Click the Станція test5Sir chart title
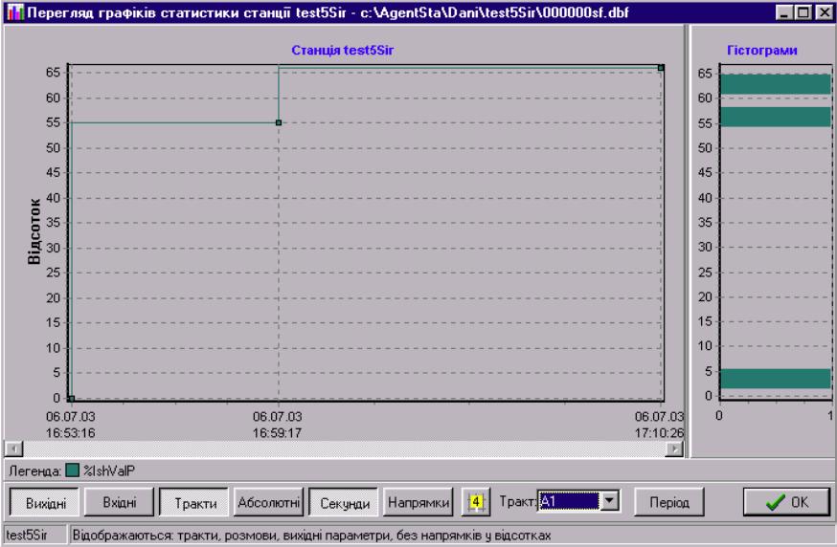This screenshot has width=837, height=547. click(343, 50)
